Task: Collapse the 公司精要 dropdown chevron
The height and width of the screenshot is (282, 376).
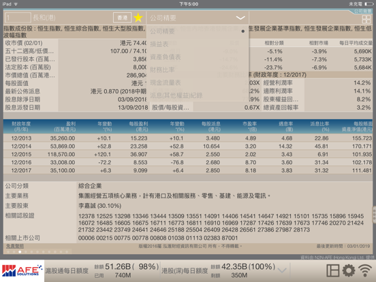Action: pyautogui.click(x=240, y=18)
